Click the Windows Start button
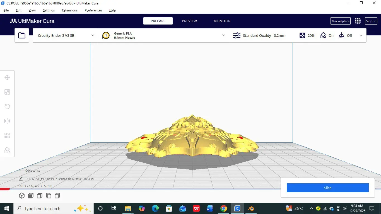The image size is (381, 214). click(x=6, y=208)
